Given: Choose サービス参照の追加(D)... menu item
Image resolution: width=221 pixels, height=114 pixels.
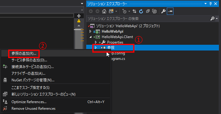Looking at the screenshot, I should pos(55,60).
